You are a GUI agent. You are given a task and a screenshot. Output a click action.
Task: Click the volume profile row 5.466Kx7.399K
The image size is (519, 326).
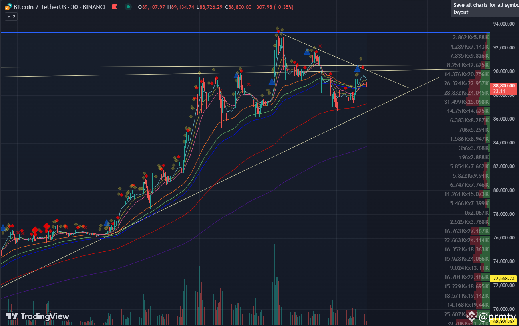click(469, 203)
